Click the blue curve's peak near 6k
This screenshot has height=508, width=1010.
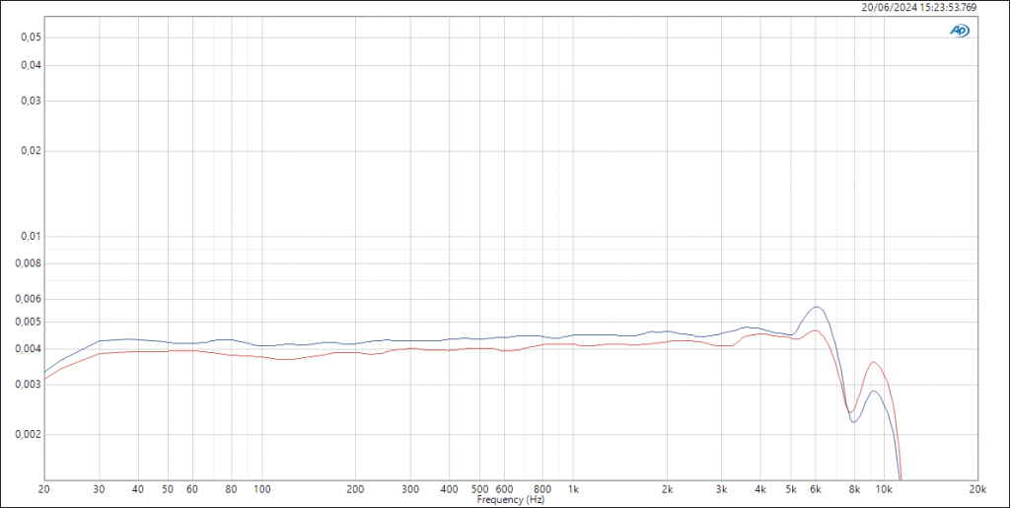(x=817, y=307)
